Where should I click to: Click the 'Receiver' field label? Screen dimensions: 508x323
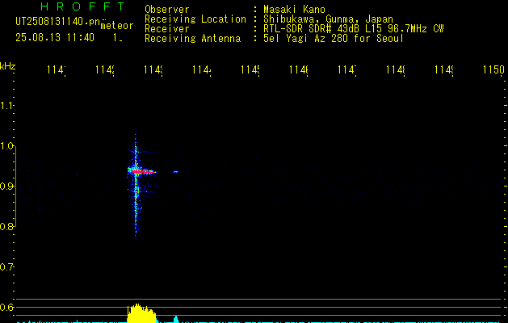(167, 29)
